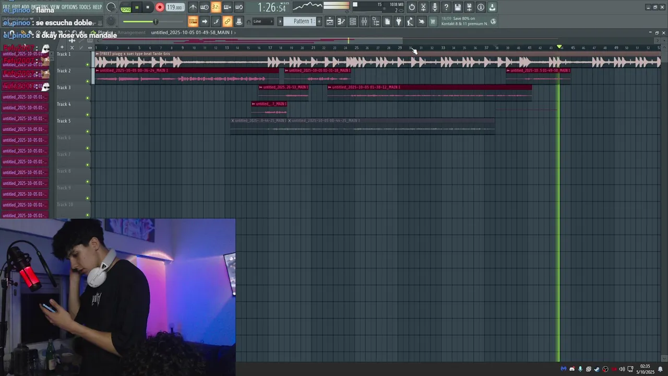
Task: Open clip menu of 01-38-12_MAIN clip
Action: [330, 87]
